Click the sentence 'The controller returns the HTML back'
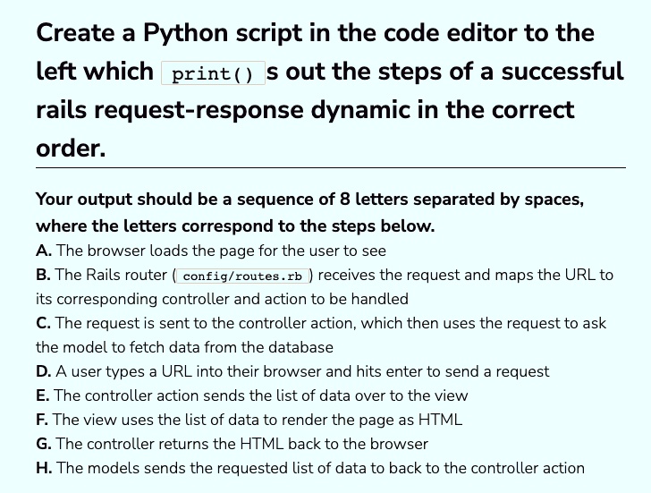 241,444
